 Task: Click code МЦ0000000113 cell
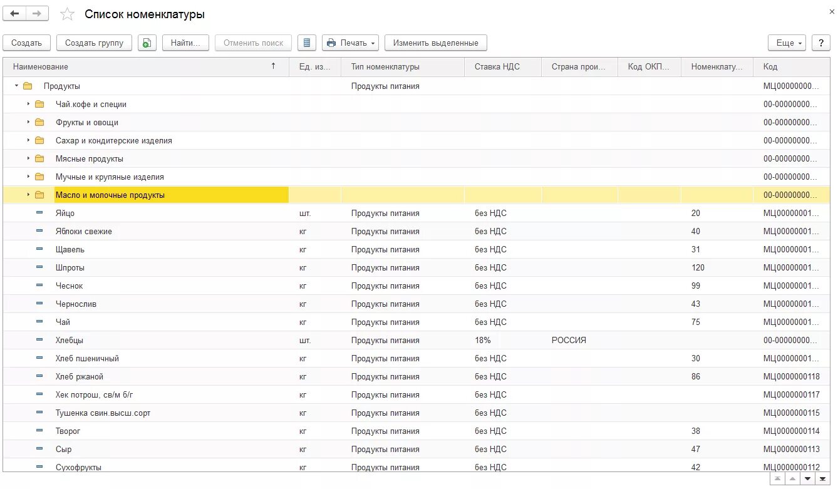pos(792,449)
